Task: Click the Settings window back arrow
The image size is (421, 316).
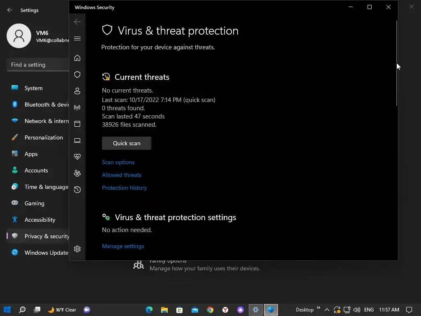Action: tap(10, 10)
